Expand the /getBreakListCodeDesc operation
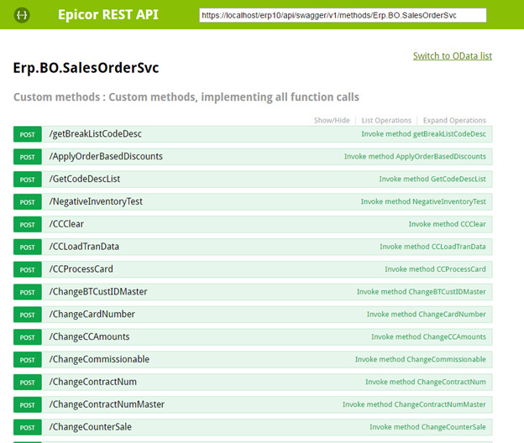Image resolution: width=524 pixels, height=443 pixels. tap(95, 134)
